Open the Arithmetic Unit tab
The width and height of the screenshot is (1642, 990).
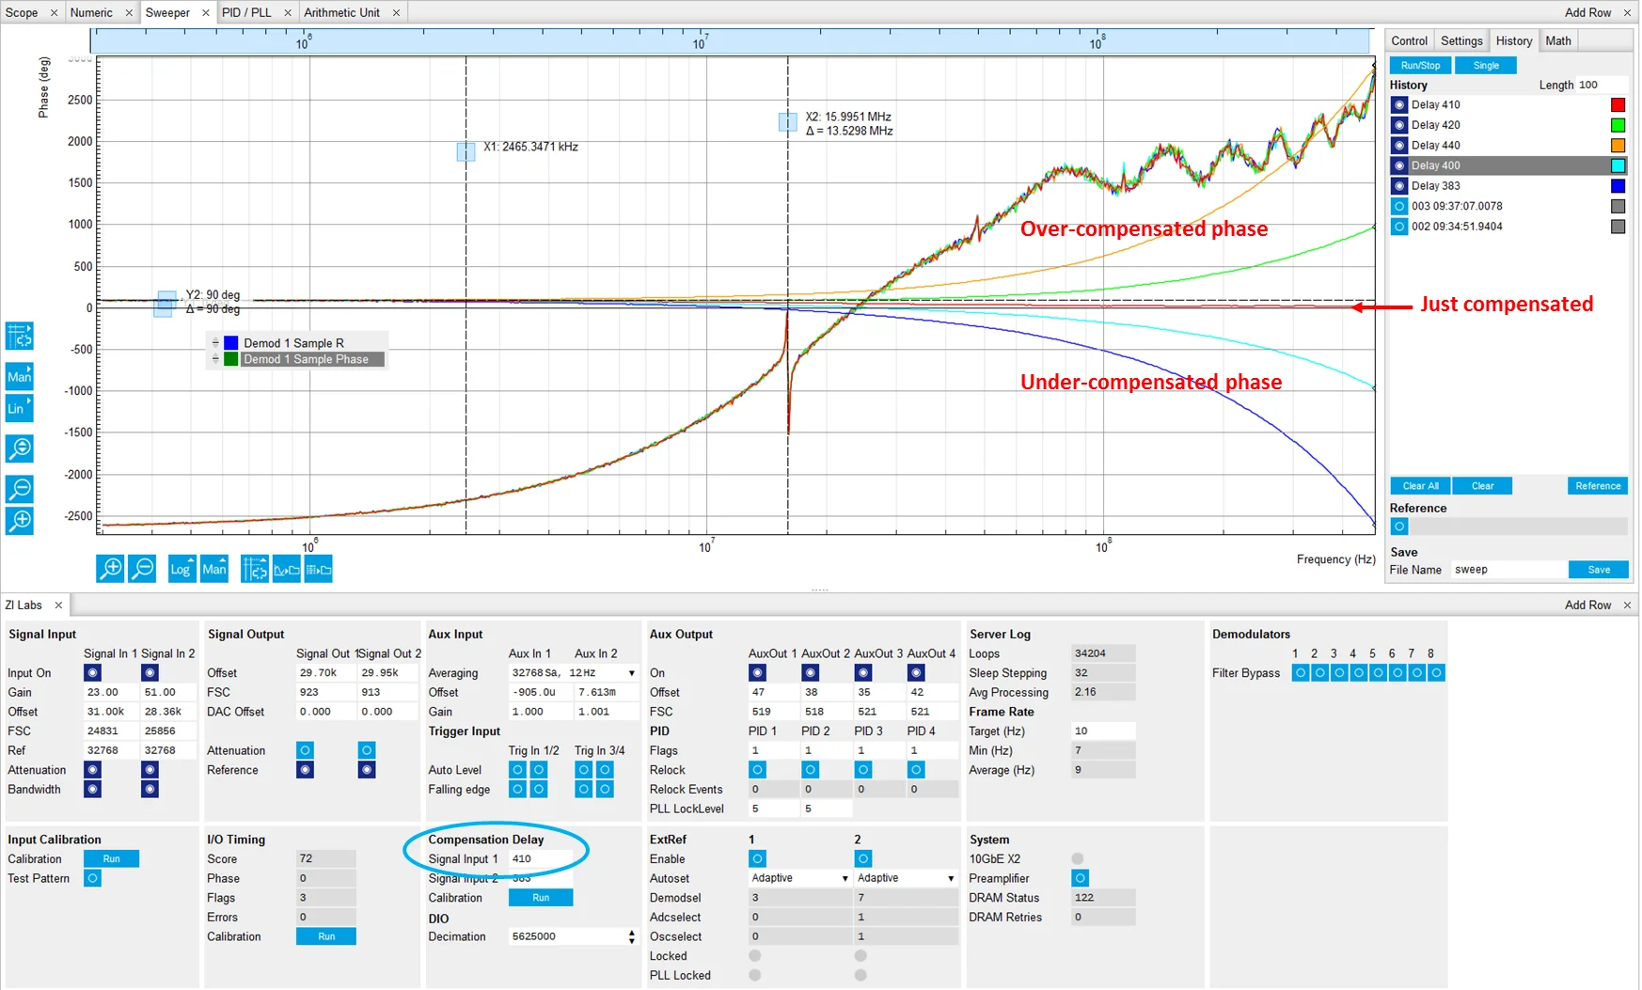tap(342, 13)
